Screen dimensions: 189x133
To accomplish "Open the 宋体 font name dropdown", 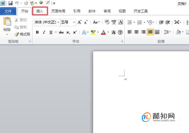I will click(58, 22).
